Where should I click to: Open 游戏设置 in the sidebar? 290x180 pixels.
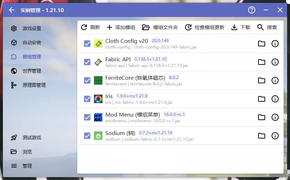click(40, 28)
